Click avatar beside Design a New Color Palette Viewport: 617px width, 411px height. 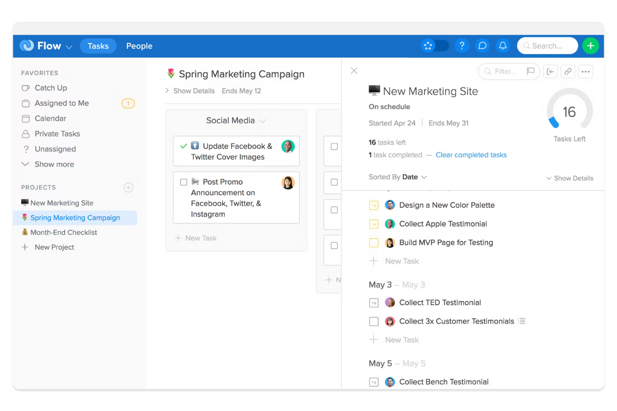tap(390, 205)
